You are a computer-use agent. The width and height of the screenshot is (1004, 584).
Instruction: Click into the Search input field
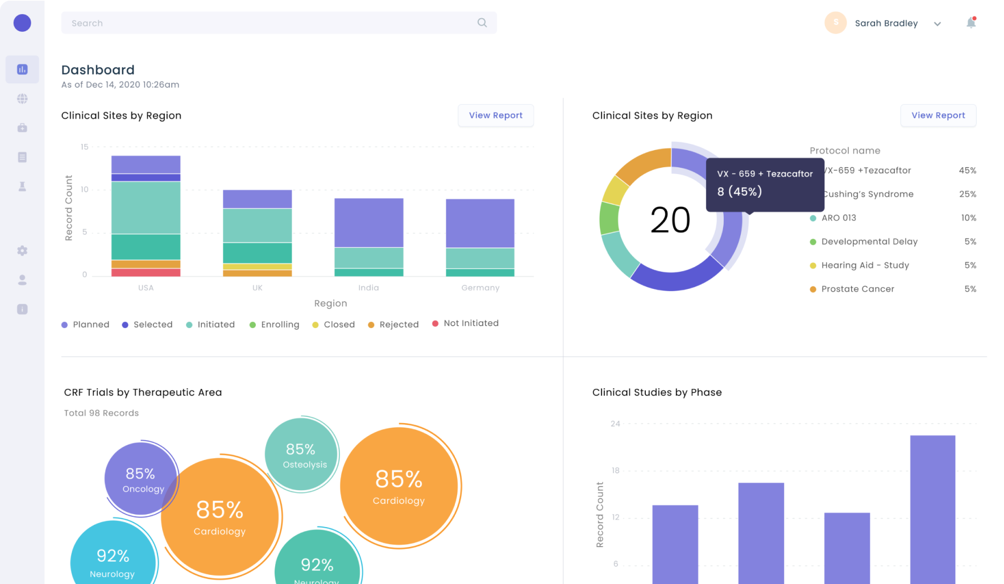[267, 23]
